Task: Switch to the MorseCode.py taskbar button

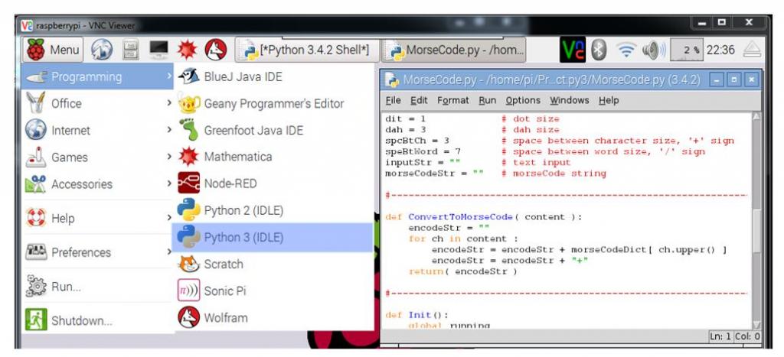Action: click(x=454, y=50)
